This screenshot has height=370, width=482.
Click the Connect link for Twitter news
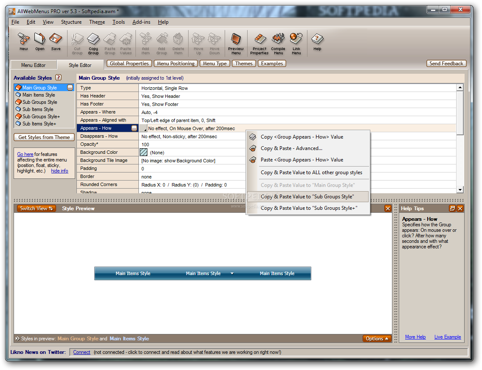tap(82, 352)
